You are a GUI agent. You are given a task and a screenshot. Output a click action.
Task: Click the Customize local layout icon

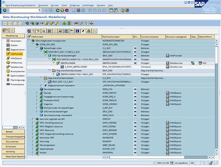coord(127,11)
